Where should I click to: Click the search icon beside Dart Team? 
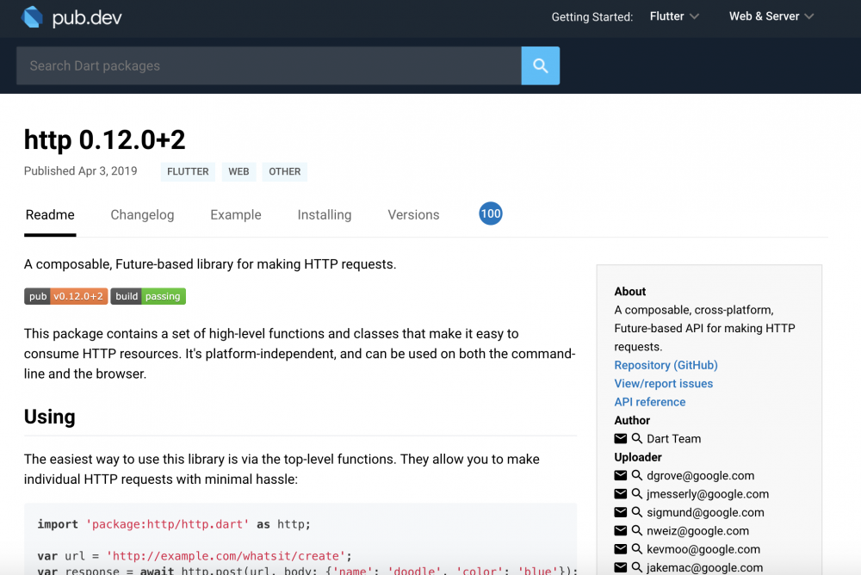[x=637, y=439]
